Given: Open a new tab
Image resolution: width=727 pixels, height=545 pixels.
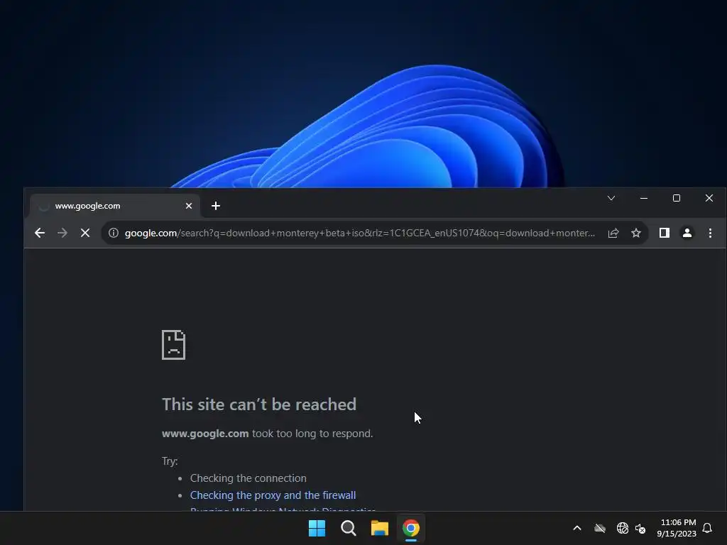Looking at the screenshot, I should click(x=216, y=206).
